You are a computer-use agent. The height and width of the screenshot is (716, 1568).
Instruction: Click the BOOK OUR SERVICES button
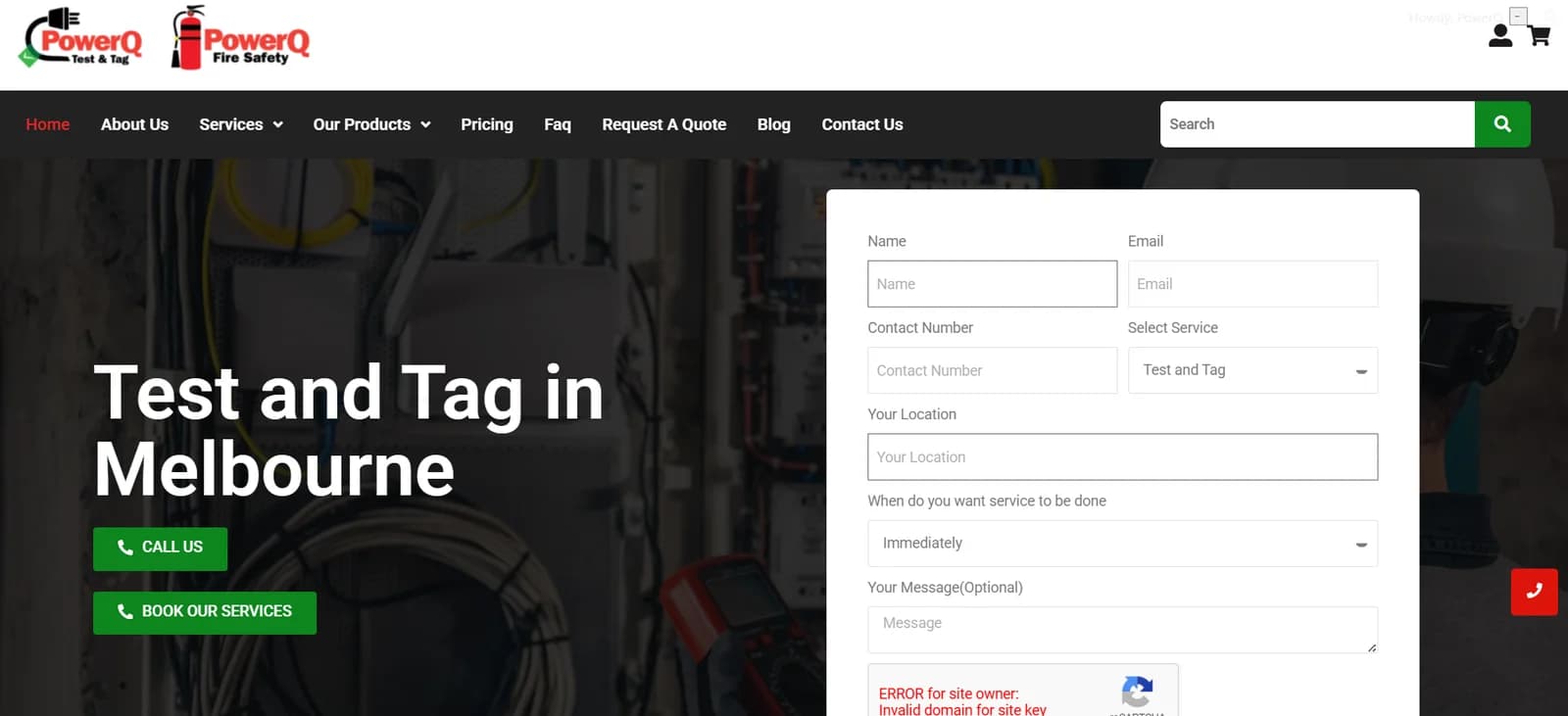point(205,612)
